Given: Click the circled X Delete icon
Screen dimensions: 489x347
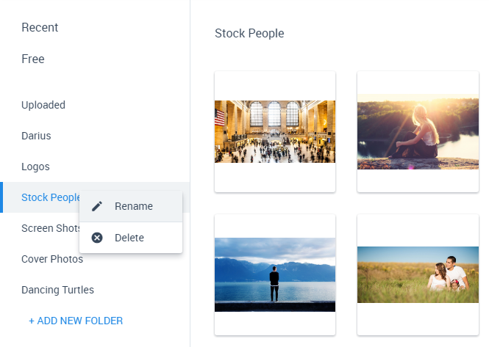Looking at the screenshot, I should [97, 238].
